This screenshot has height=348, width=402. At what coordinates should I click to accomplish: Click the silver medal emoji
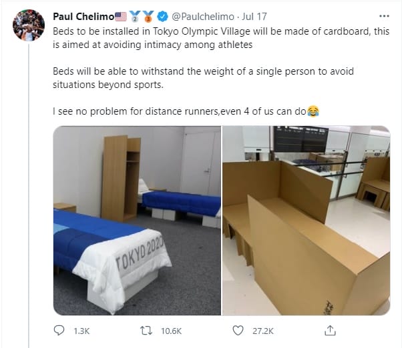[136, 15]
